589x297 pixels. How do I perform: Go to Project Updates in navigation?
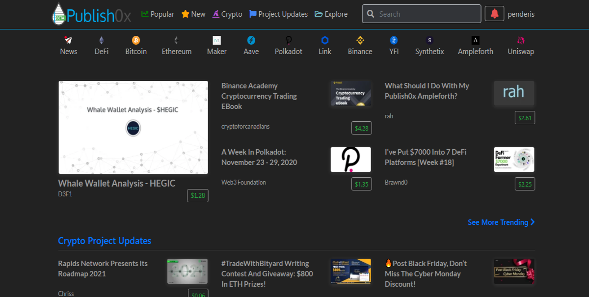click(x=278, y=14)
